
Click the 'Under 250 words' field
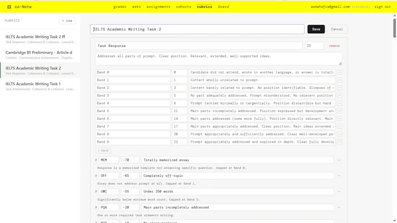238,191
